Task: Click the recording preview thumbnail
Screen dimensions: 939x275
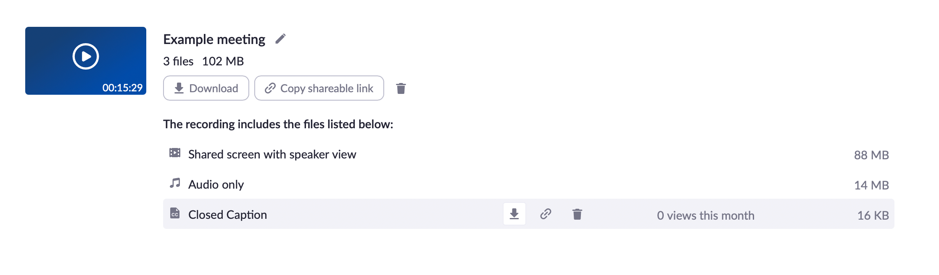Action: tap(86, 61)
